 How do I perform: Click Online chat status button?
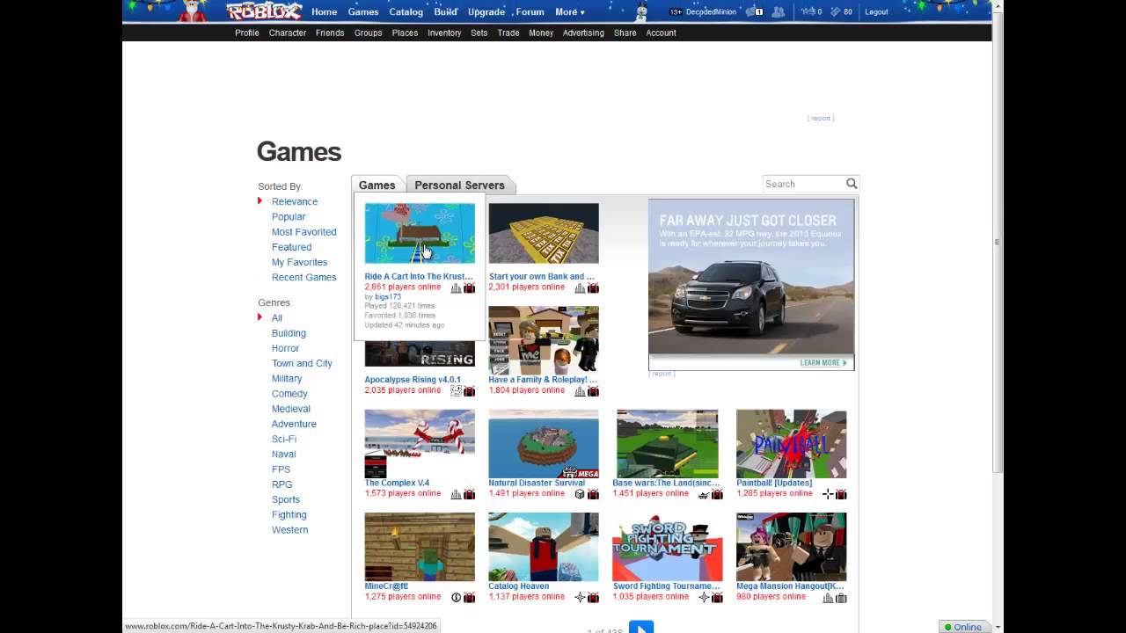963,627
